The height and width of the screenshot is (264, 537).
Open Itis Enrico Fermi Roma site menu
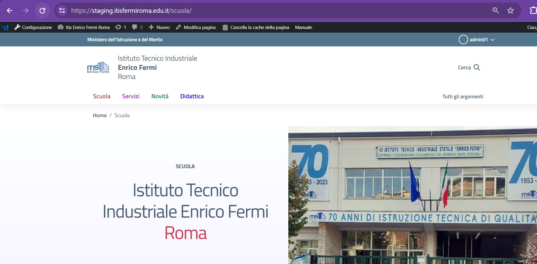[x=84, y=27]
